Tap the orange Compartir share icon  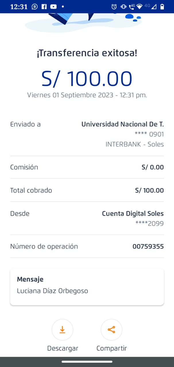[x=111, y=330]
